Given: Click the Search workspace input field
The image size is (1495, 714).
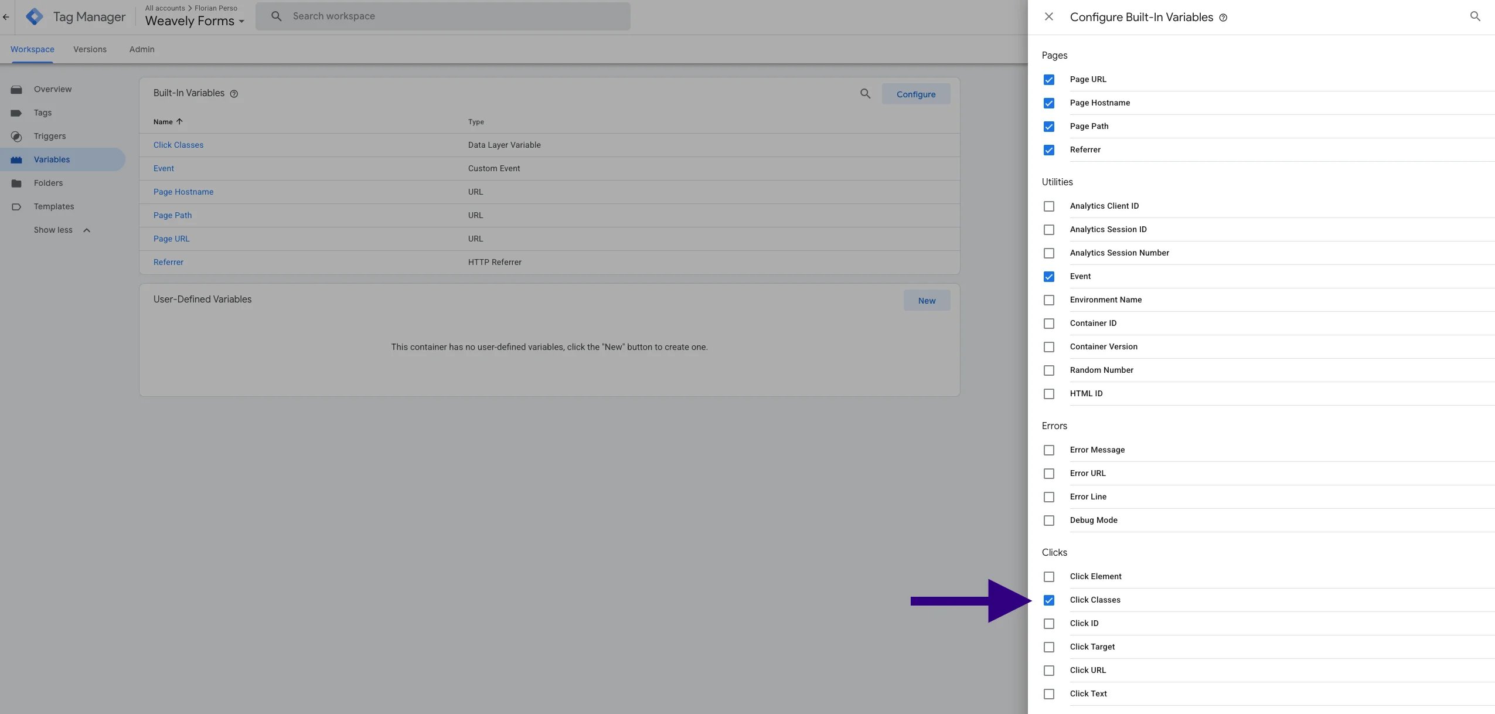Looking at the screenshot, I should click(442, 16).
